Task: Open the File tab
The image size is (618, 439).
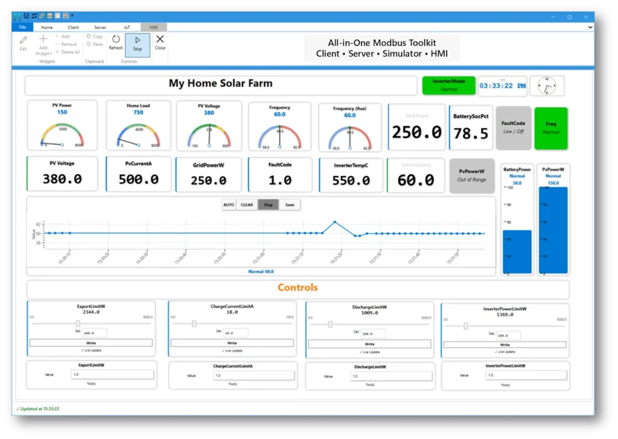Action: click(x=22, y=27)
